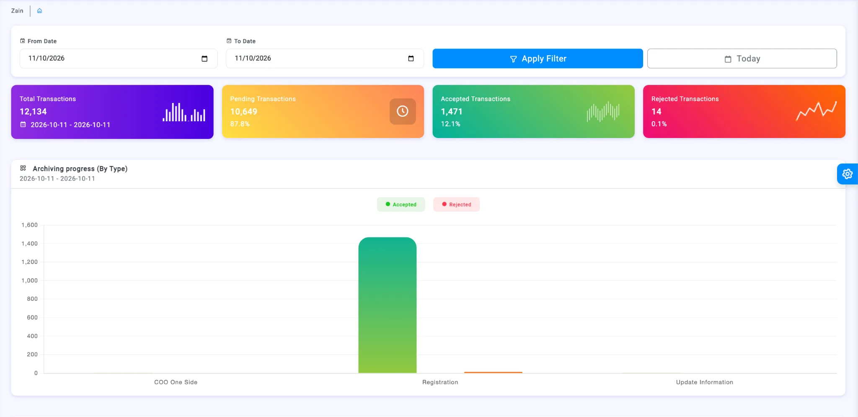Toggle the Rejected legend series
The image size is (858, 417).
457,205
